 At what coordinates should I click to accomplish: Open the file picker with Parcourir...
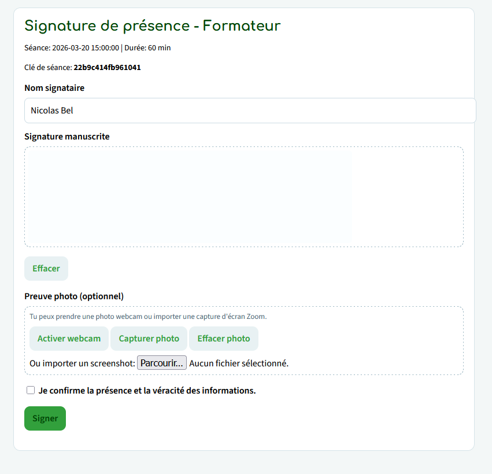[161, 363]
